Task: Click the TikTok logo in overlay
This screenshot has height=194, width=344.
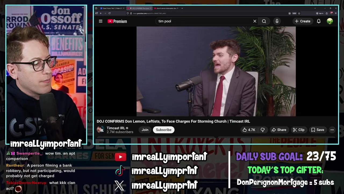Action: click(120, 171)
